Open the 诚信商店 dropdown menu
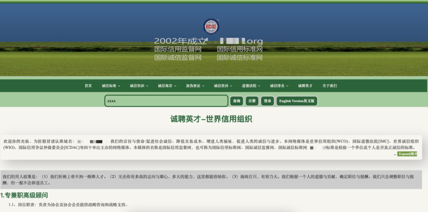Screen dimensions: 428x212 (167, 86)
